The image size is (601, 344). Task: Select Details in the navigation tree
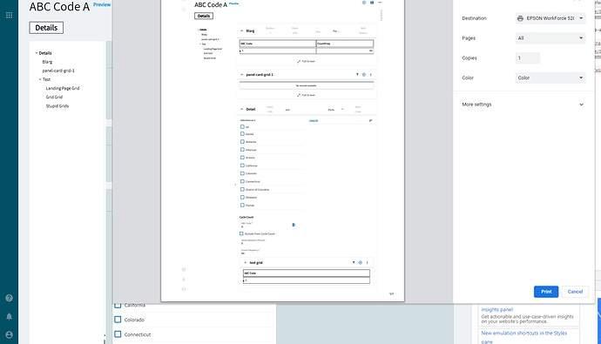(45, 53)
